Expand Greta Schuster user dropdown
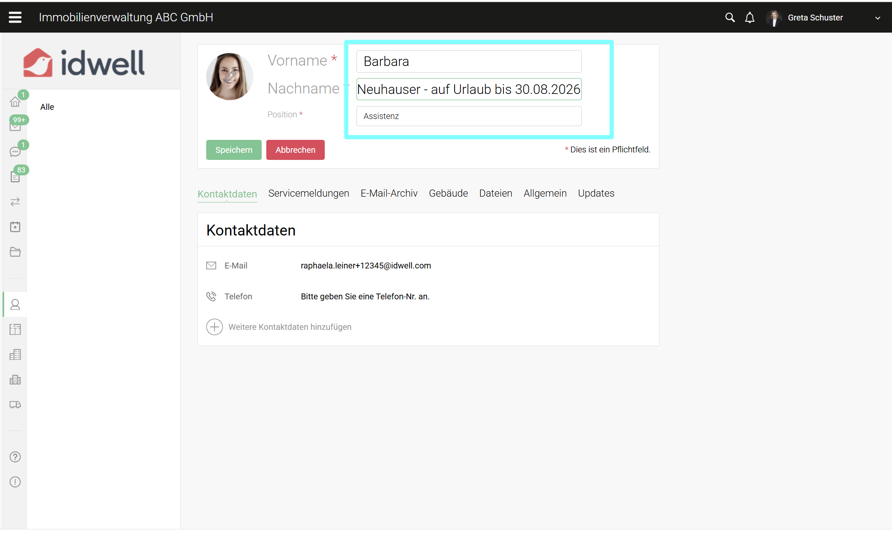This screenshot has width=892, height=539. pyautogui.click(x=877, y=18)
